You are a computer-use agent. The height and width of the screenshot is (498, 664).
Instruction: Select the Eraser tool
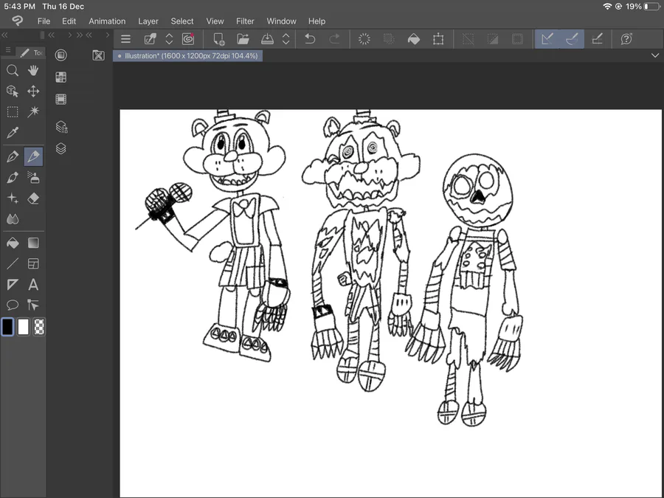33,198
